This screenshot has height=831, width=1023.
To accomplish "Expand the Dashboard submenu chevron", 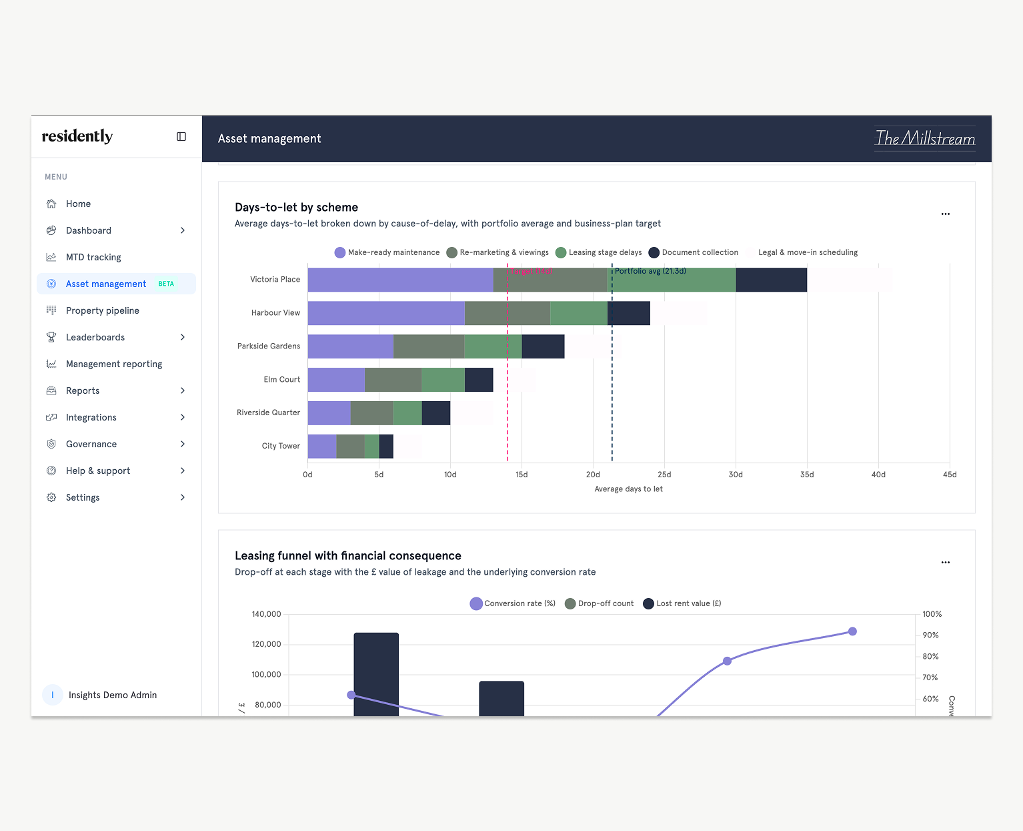I will coord(183,230).
